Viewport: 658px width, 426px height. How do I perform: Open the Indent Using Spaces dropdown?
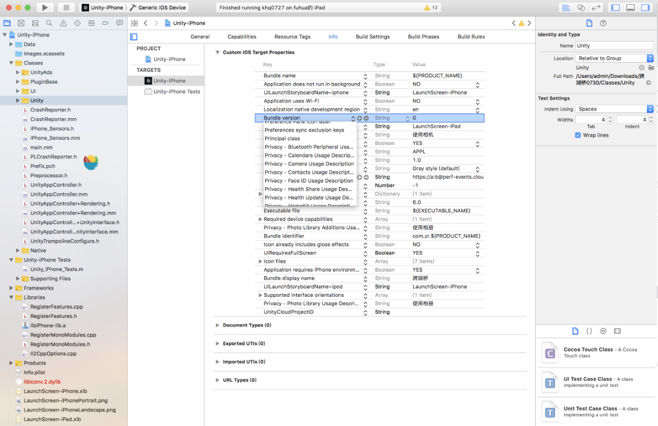(614, 109)
